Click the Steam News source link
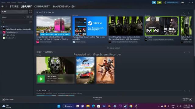 80,42
